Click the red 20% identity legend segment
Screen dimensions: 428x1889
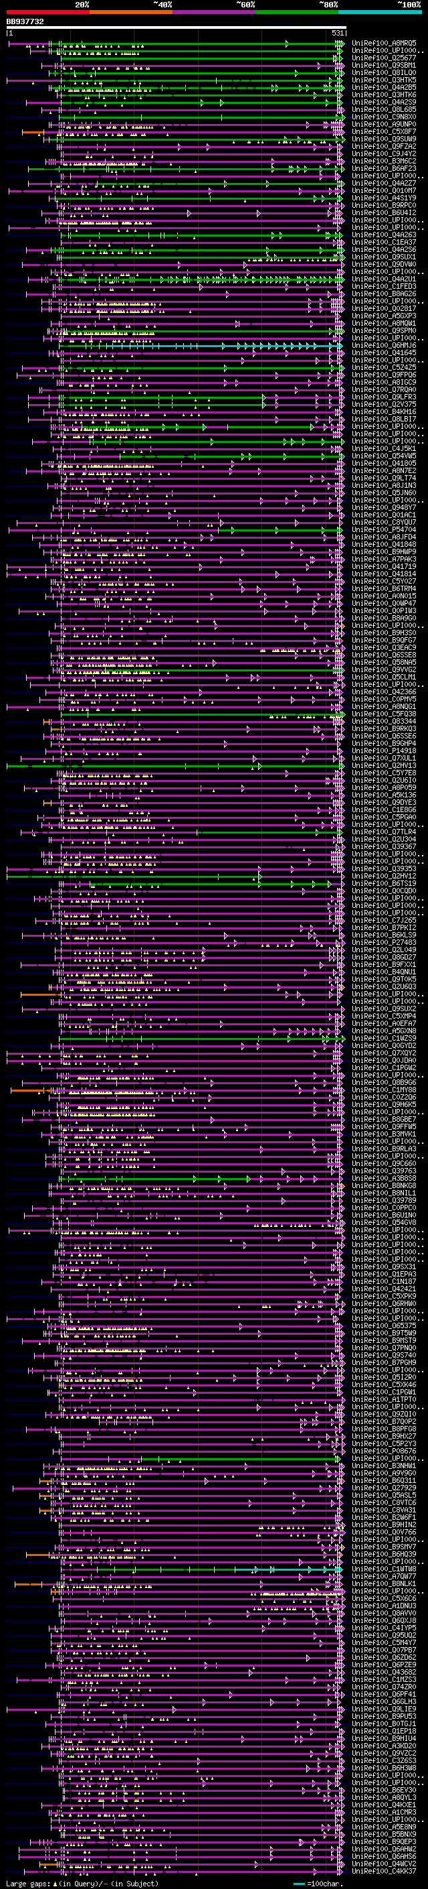(47, 12)
